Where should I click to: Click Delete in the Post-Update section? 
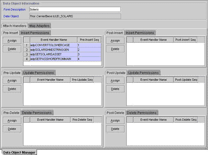pos(115,89)
